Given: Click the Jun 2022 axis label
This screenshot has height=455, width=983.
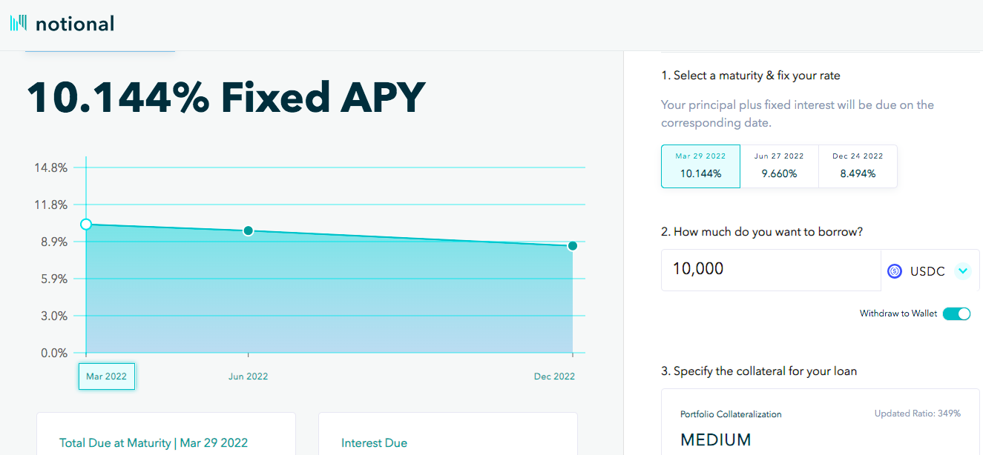Looking at the screenshot, I should coord(248,376).
